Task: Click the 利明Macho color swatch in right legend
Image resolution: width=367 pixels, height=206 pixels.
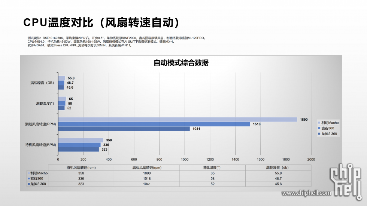Action: (x=319, y=123)
